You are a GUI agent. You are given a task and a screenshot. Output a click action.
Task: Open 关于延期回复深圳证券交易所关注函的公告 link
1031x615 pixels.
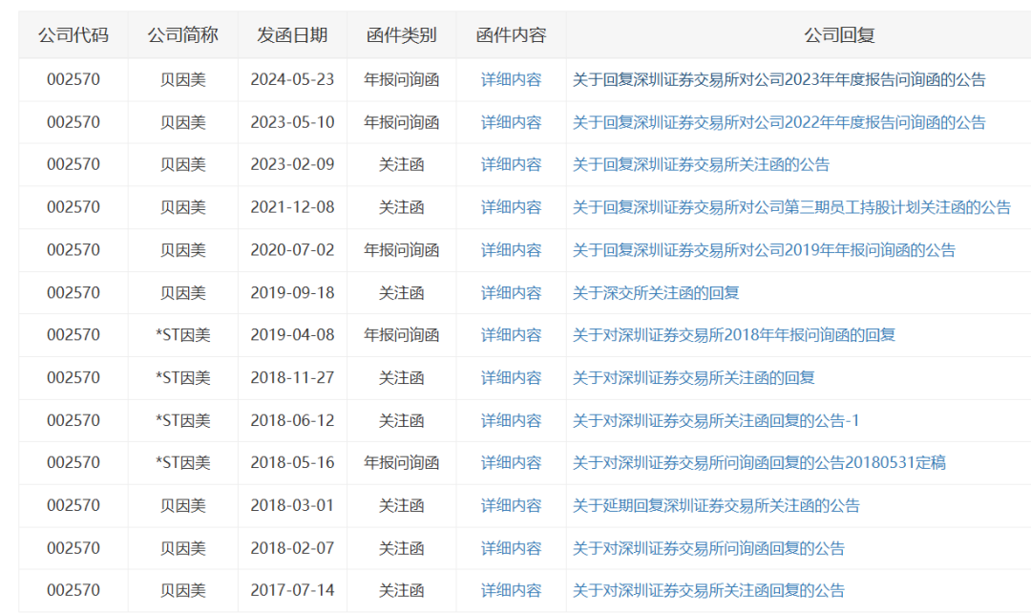(716, 505)
